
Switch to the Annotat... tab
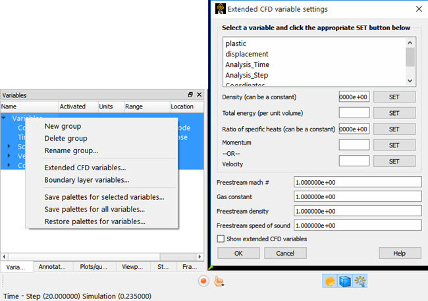pos(53,267)
